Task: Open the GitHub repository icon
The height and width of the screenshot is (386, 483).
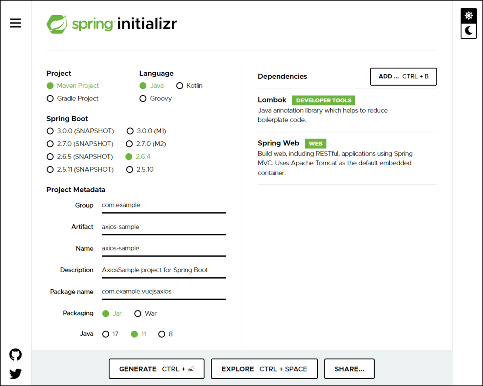Action: pos(15,354)
